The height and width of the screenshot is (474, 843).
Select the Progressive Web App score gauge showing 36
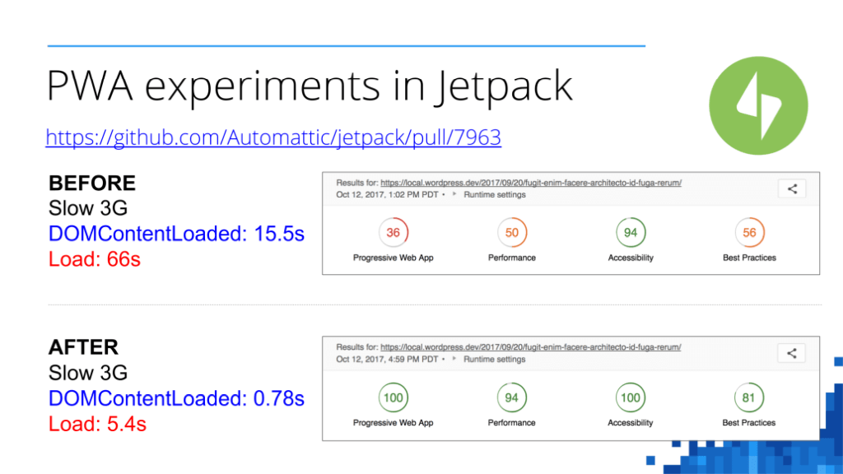point(393,233)
